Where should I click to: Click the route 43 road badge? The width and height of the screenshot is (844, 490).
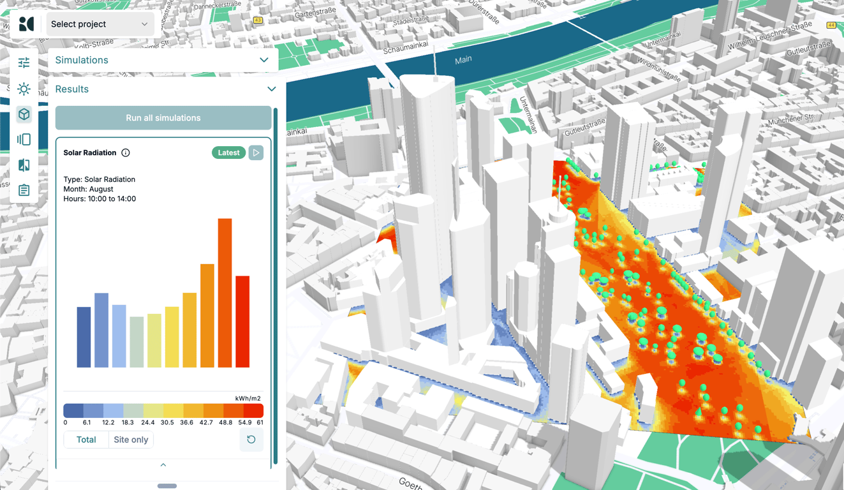pos(258,20)
